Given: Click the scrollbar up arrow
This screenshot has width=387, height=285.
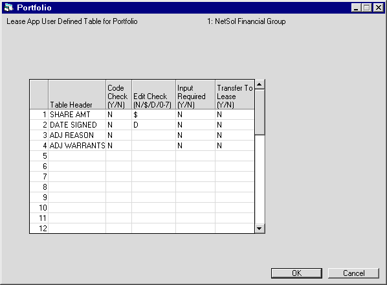Looking at the screenshot, I should 260,84.
